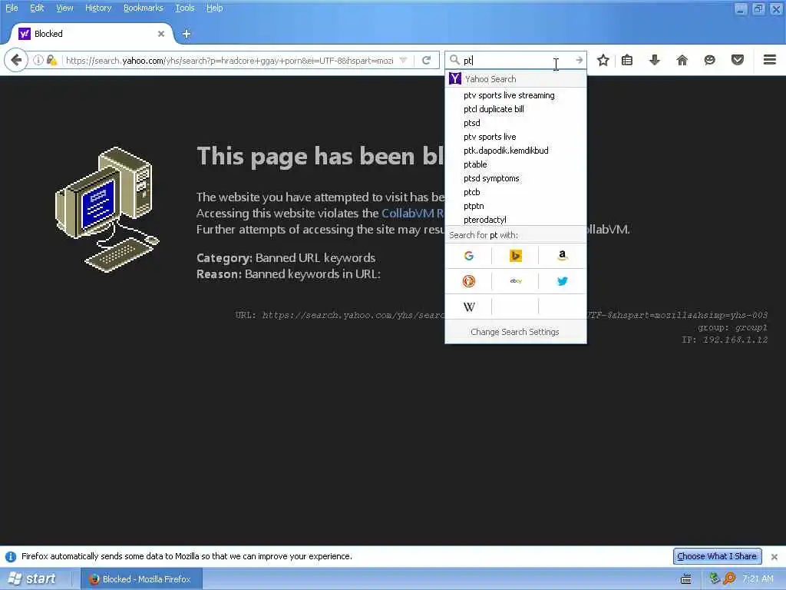Screen dimensions: 786x590
Task: Click the keyboard icon in system tray
Action: 685,579
